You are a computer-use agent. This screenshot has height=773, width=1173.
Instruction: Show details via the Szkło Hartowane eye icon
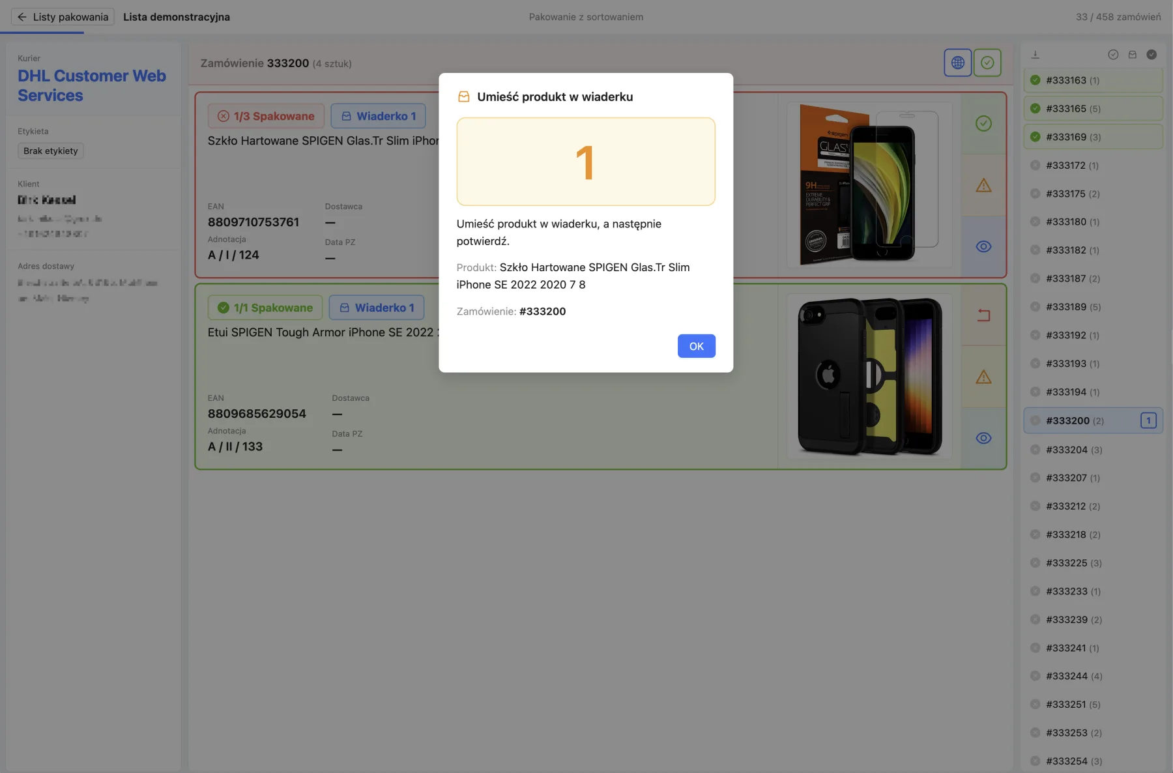coord(983,246)
